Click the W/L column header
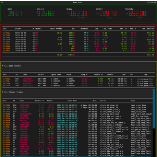This screenshot has height=157, width=157. click(x=74, y=29)
